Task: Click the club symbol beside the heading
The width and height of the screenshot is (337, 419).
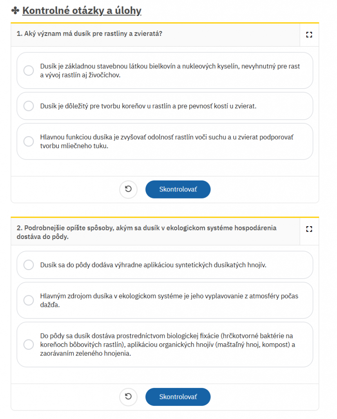Action: [15, 11]
